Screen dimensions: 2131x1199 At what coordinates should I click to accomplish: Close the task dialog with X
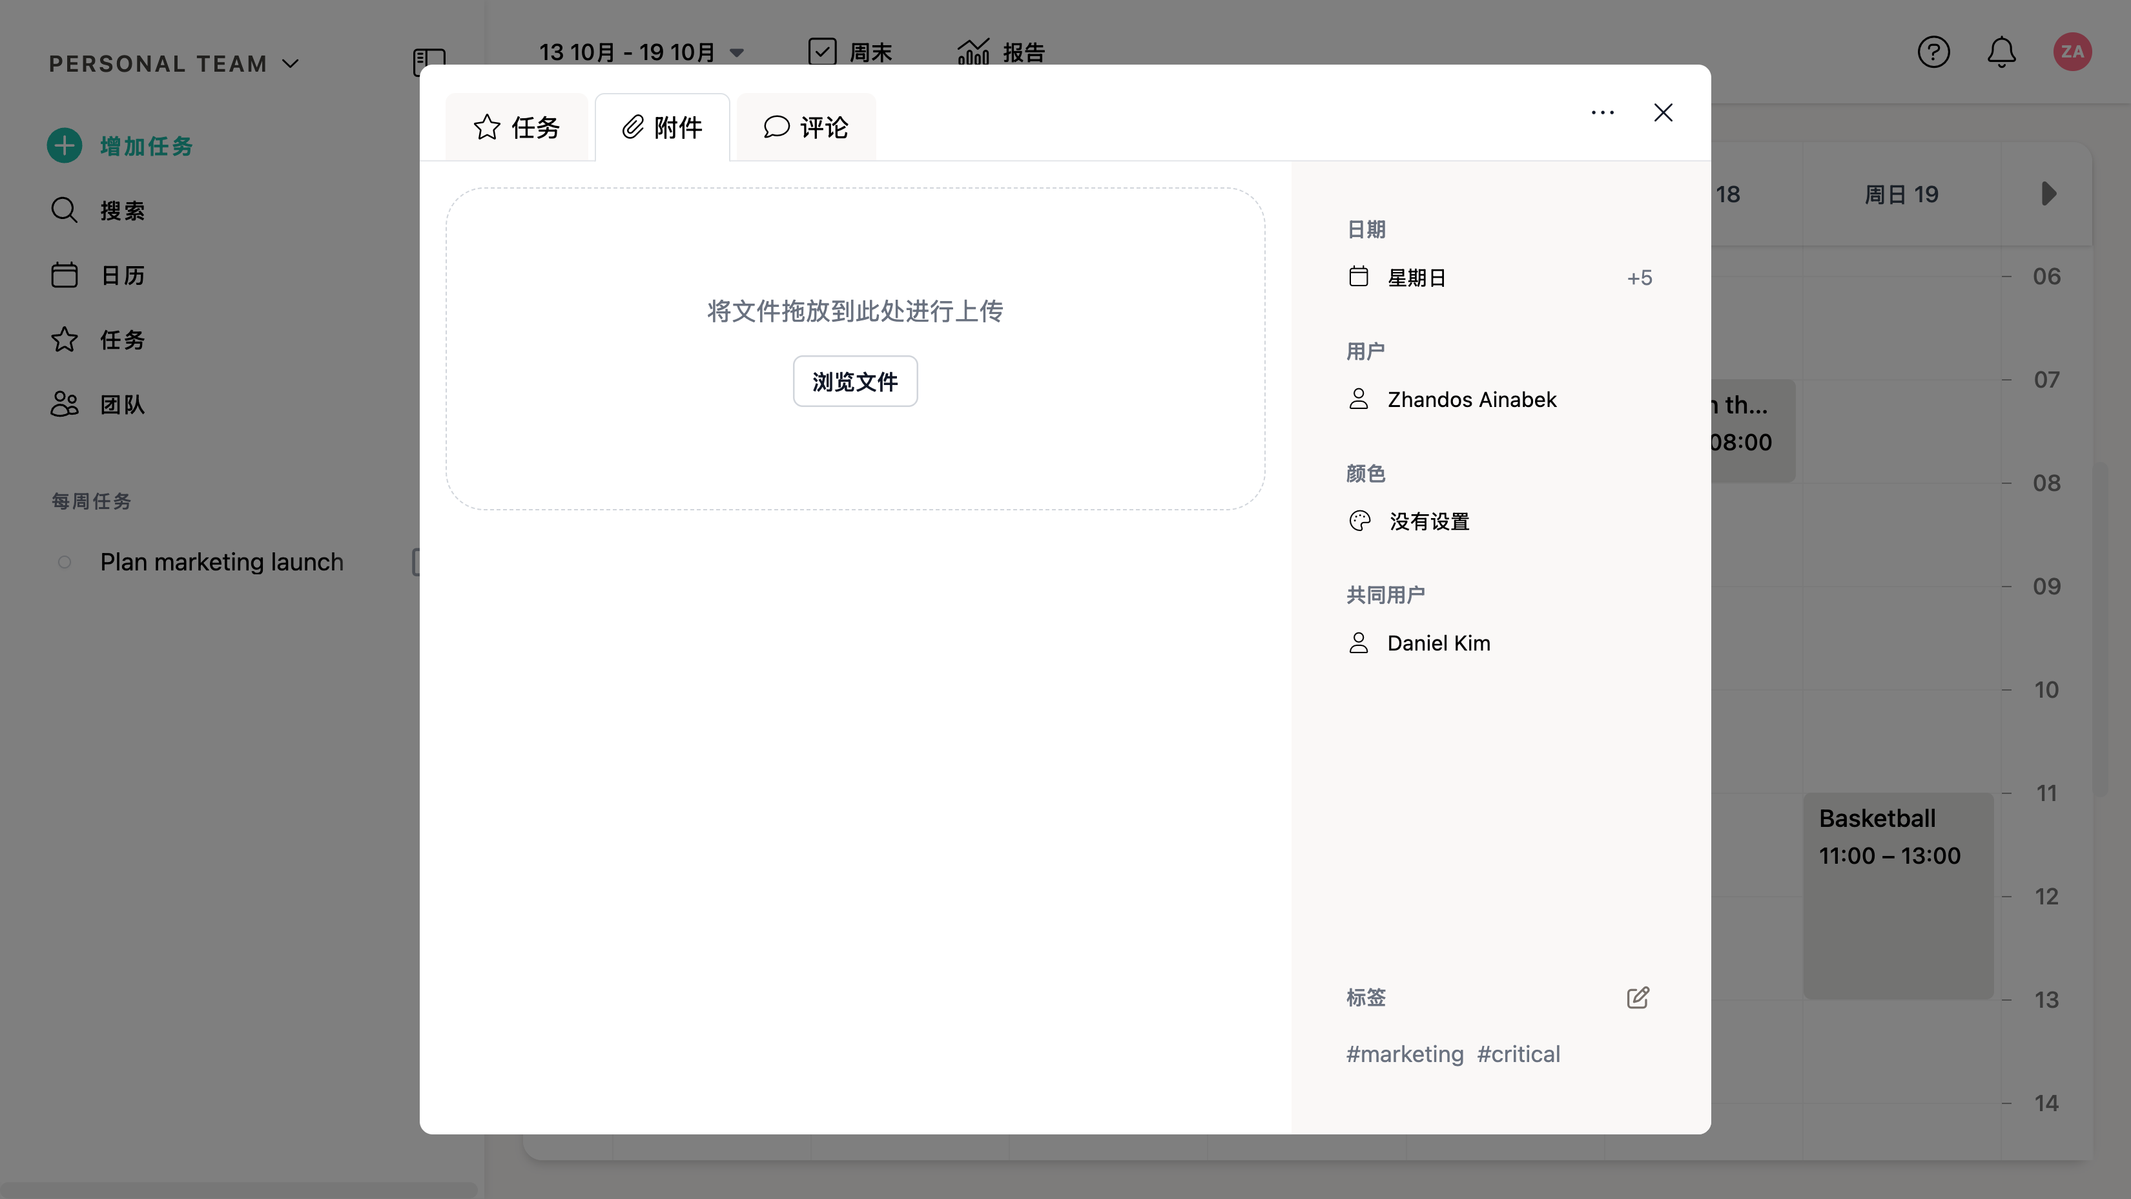1663,112
